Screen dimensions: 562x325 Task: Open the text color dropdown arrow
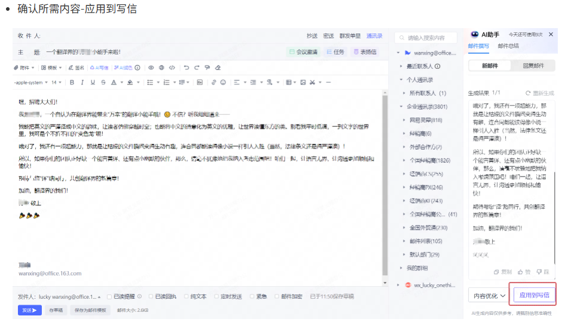click(122, 83)
